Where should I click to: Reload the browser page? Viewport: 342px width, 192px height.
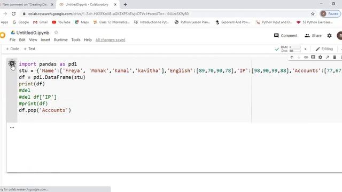(13, 14)
